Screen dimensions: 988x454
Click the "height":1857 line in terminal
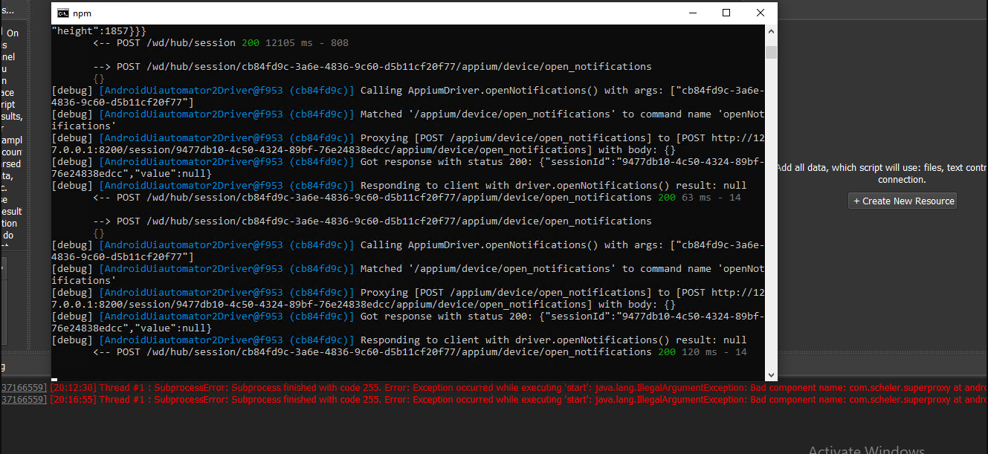point(99,31)
